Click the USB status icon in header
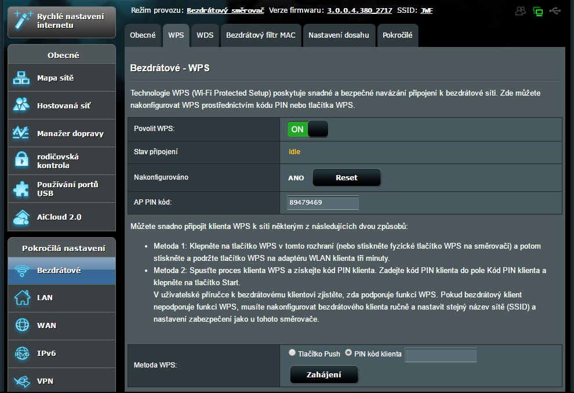The width and height of the screenshot is (574, 393). point(555,11)
